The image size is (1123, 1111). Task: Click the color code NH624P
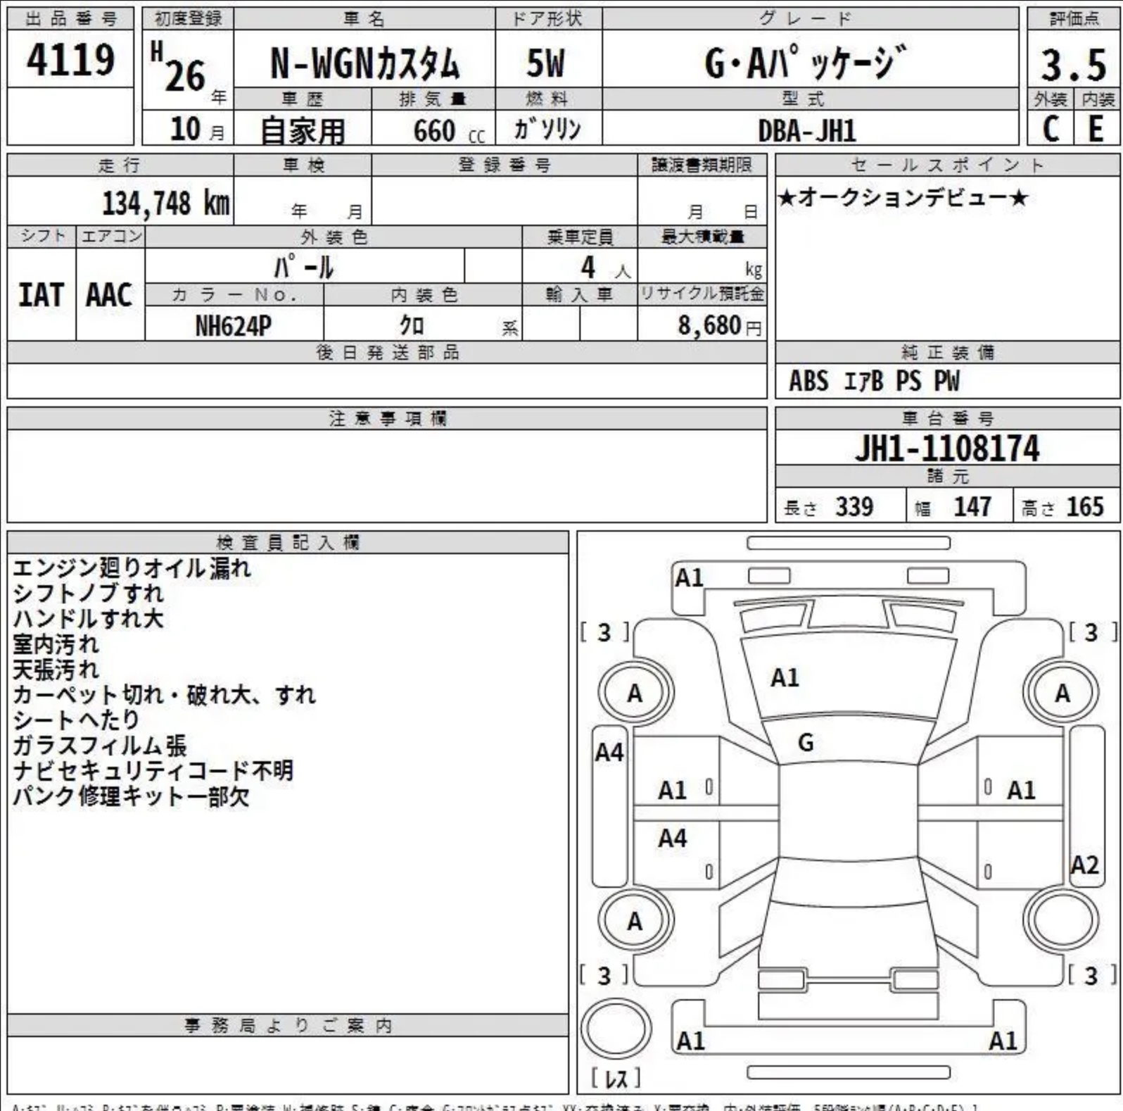point(233,326)
